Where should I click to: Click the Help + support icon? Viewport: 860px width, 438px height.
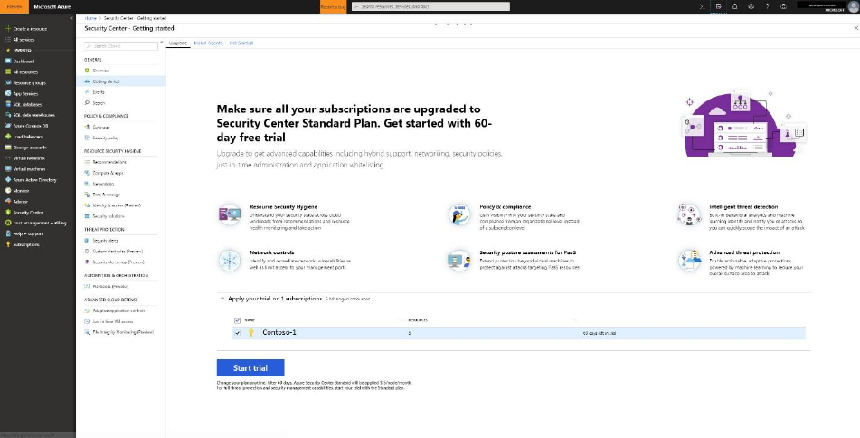7,233
